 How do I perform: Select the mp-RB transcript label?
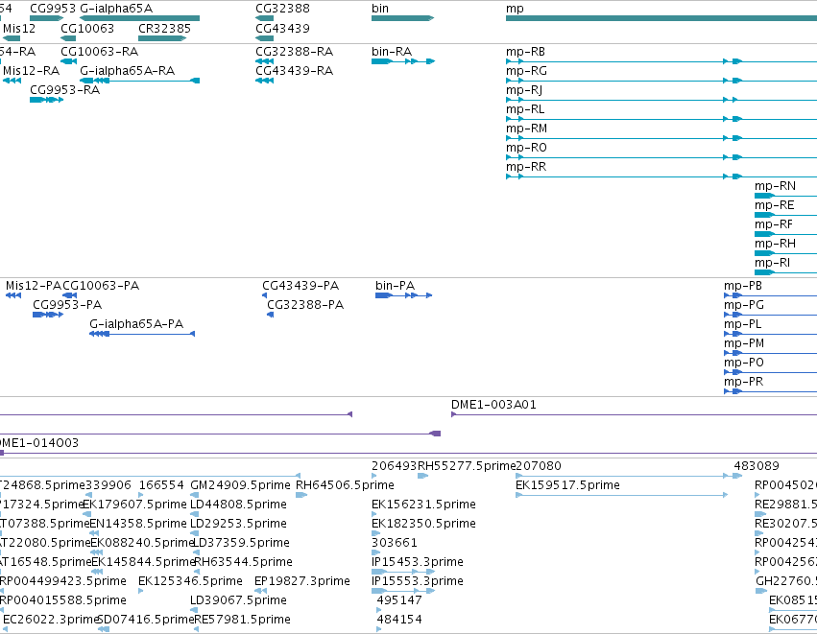click(x=526, y=52)
